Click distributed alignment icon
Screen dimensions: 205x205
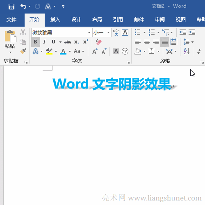(x=174, y=42)
